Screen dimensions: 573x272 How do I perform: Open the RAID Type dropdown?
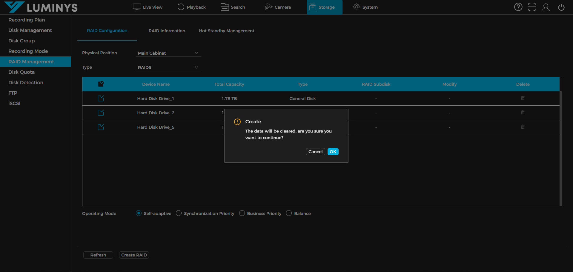[168, 67]
